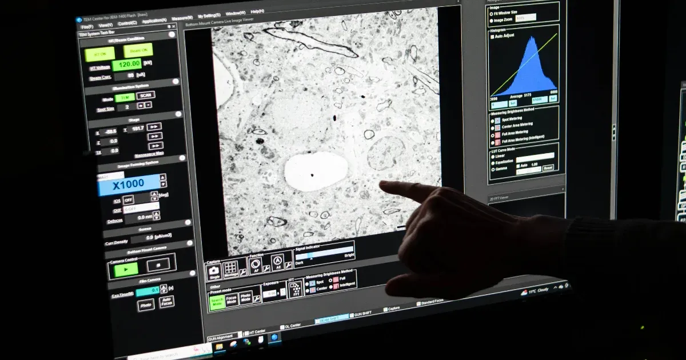Open the File(F) menu
This screenshot has width=686, height=360.
click(87, 27)
